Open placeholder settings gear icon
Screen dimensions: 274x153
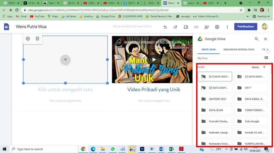[28, 39]
